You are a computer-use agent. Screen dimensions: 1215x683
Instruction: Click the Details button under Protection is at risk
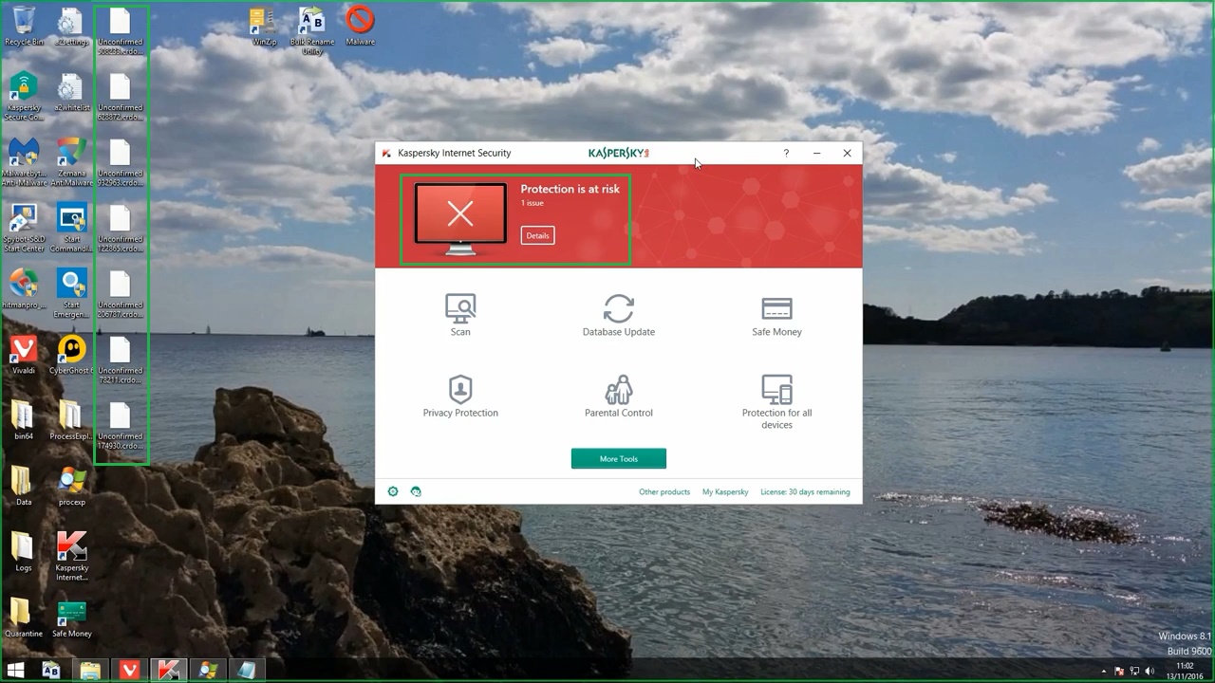click(x=537, y=235)
